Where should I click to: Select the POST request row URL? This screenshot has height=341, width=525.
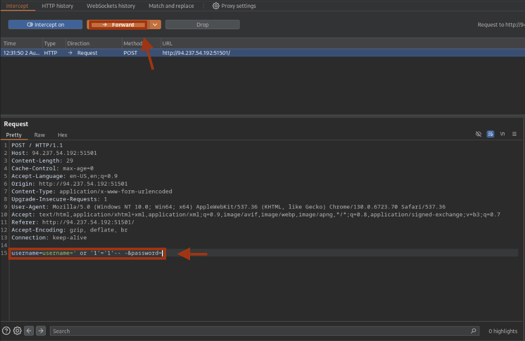[x=196, y=53]
